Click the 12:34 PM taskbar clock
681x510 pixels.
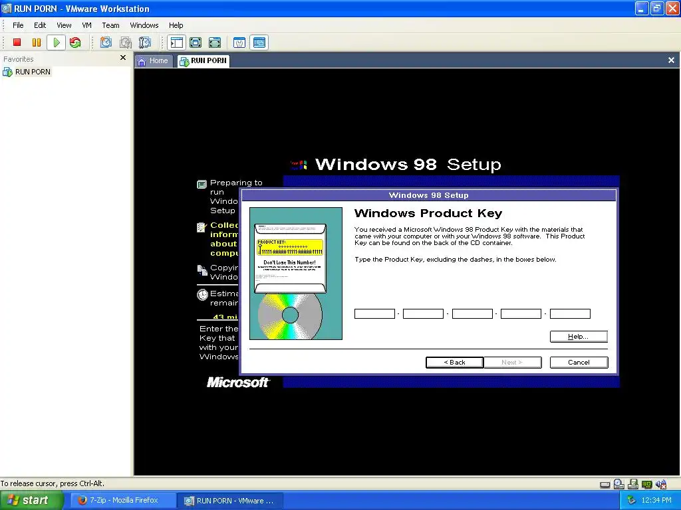[x=656, y=501]
